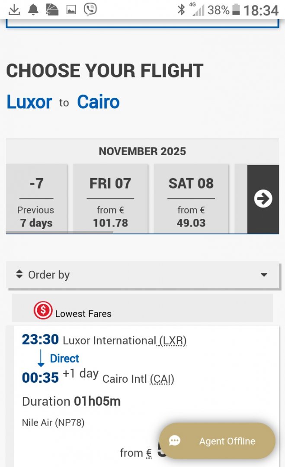285x467 pixels.
Task: Tap the chat bubble icon
Action: pos(175,441)
